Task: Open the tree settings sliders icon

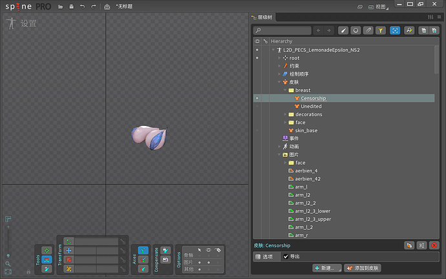Action: tap(430, 17)
